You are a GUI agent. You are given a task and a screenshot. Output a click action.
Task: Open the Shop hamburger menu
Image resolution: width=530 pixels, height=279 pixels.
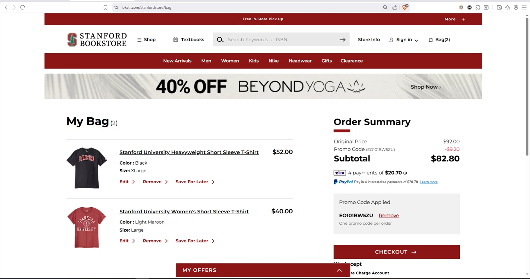pos(146,40)
